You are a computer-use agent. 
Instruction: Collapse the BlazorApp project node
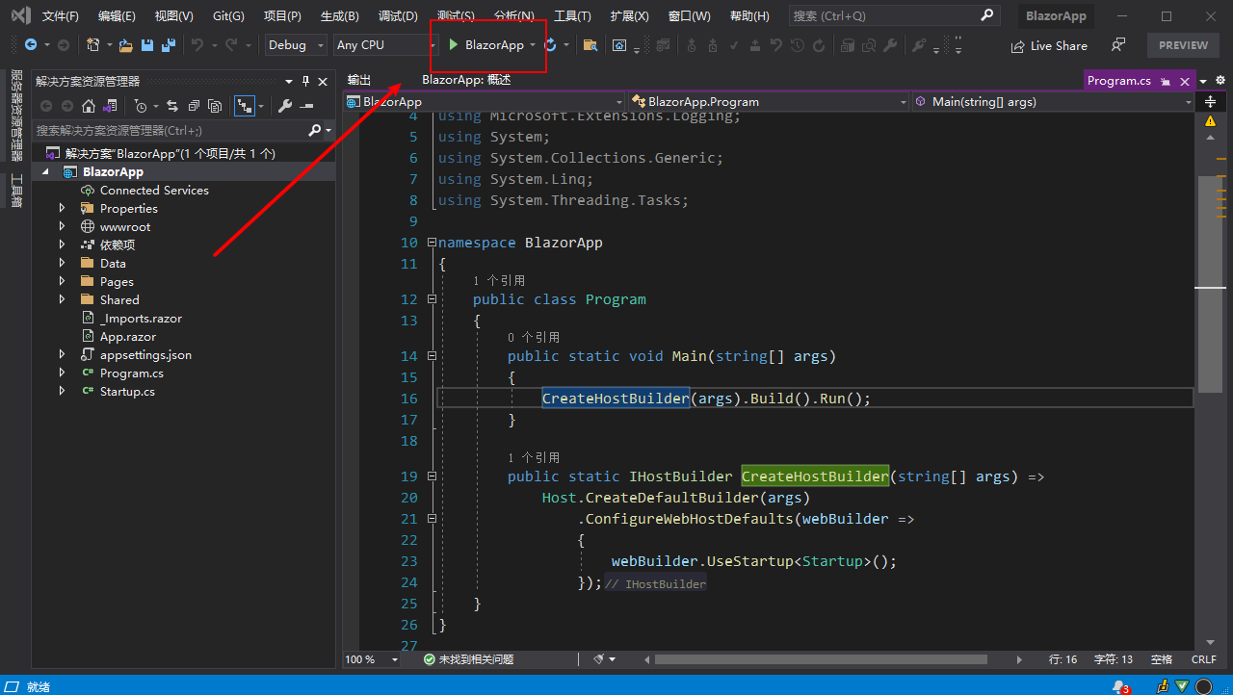click(x=44, y=171)
